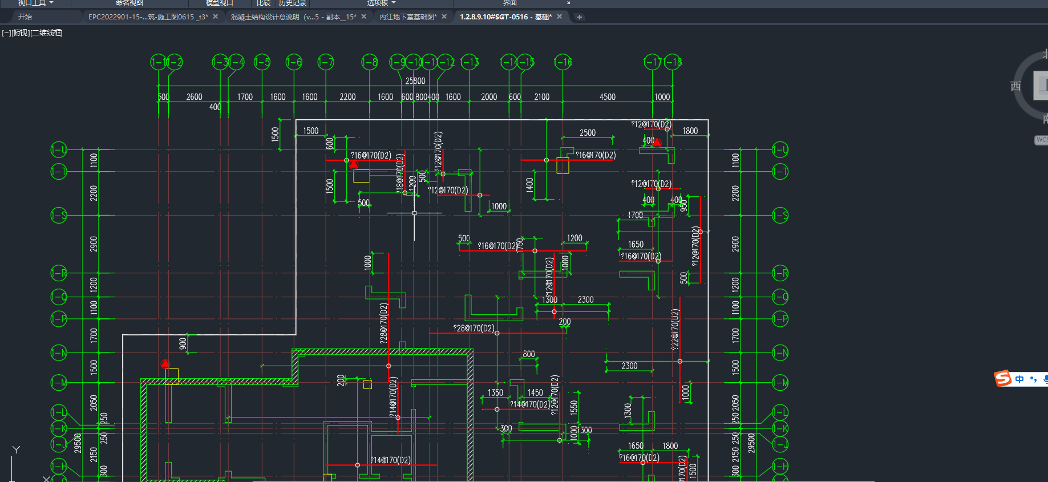
Task: Select the 1-7 grid axis bubble
Action: click(x=326, y=62)
